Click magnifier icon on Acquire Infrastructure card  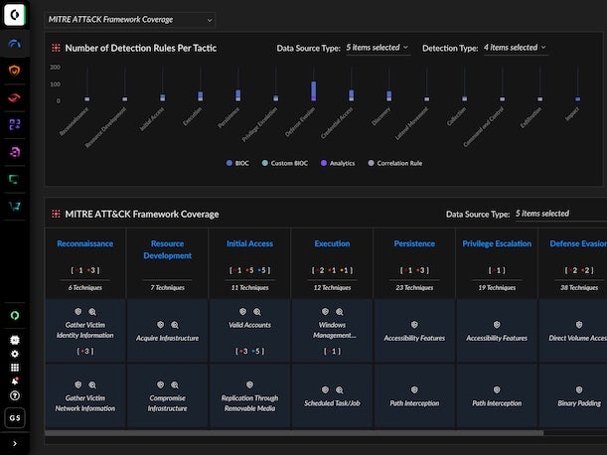click(x=174, y=325)
